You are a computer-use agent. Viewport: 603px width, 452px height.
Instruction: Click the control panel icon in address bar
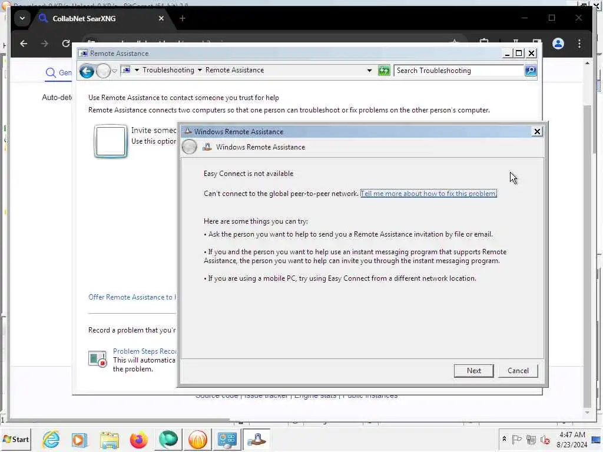click(126, 70)
